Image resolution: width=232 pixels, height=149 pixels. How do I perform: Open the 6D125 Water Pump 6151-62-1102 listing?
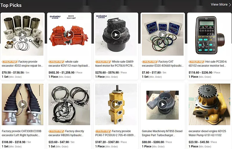[x=207, y=133]
